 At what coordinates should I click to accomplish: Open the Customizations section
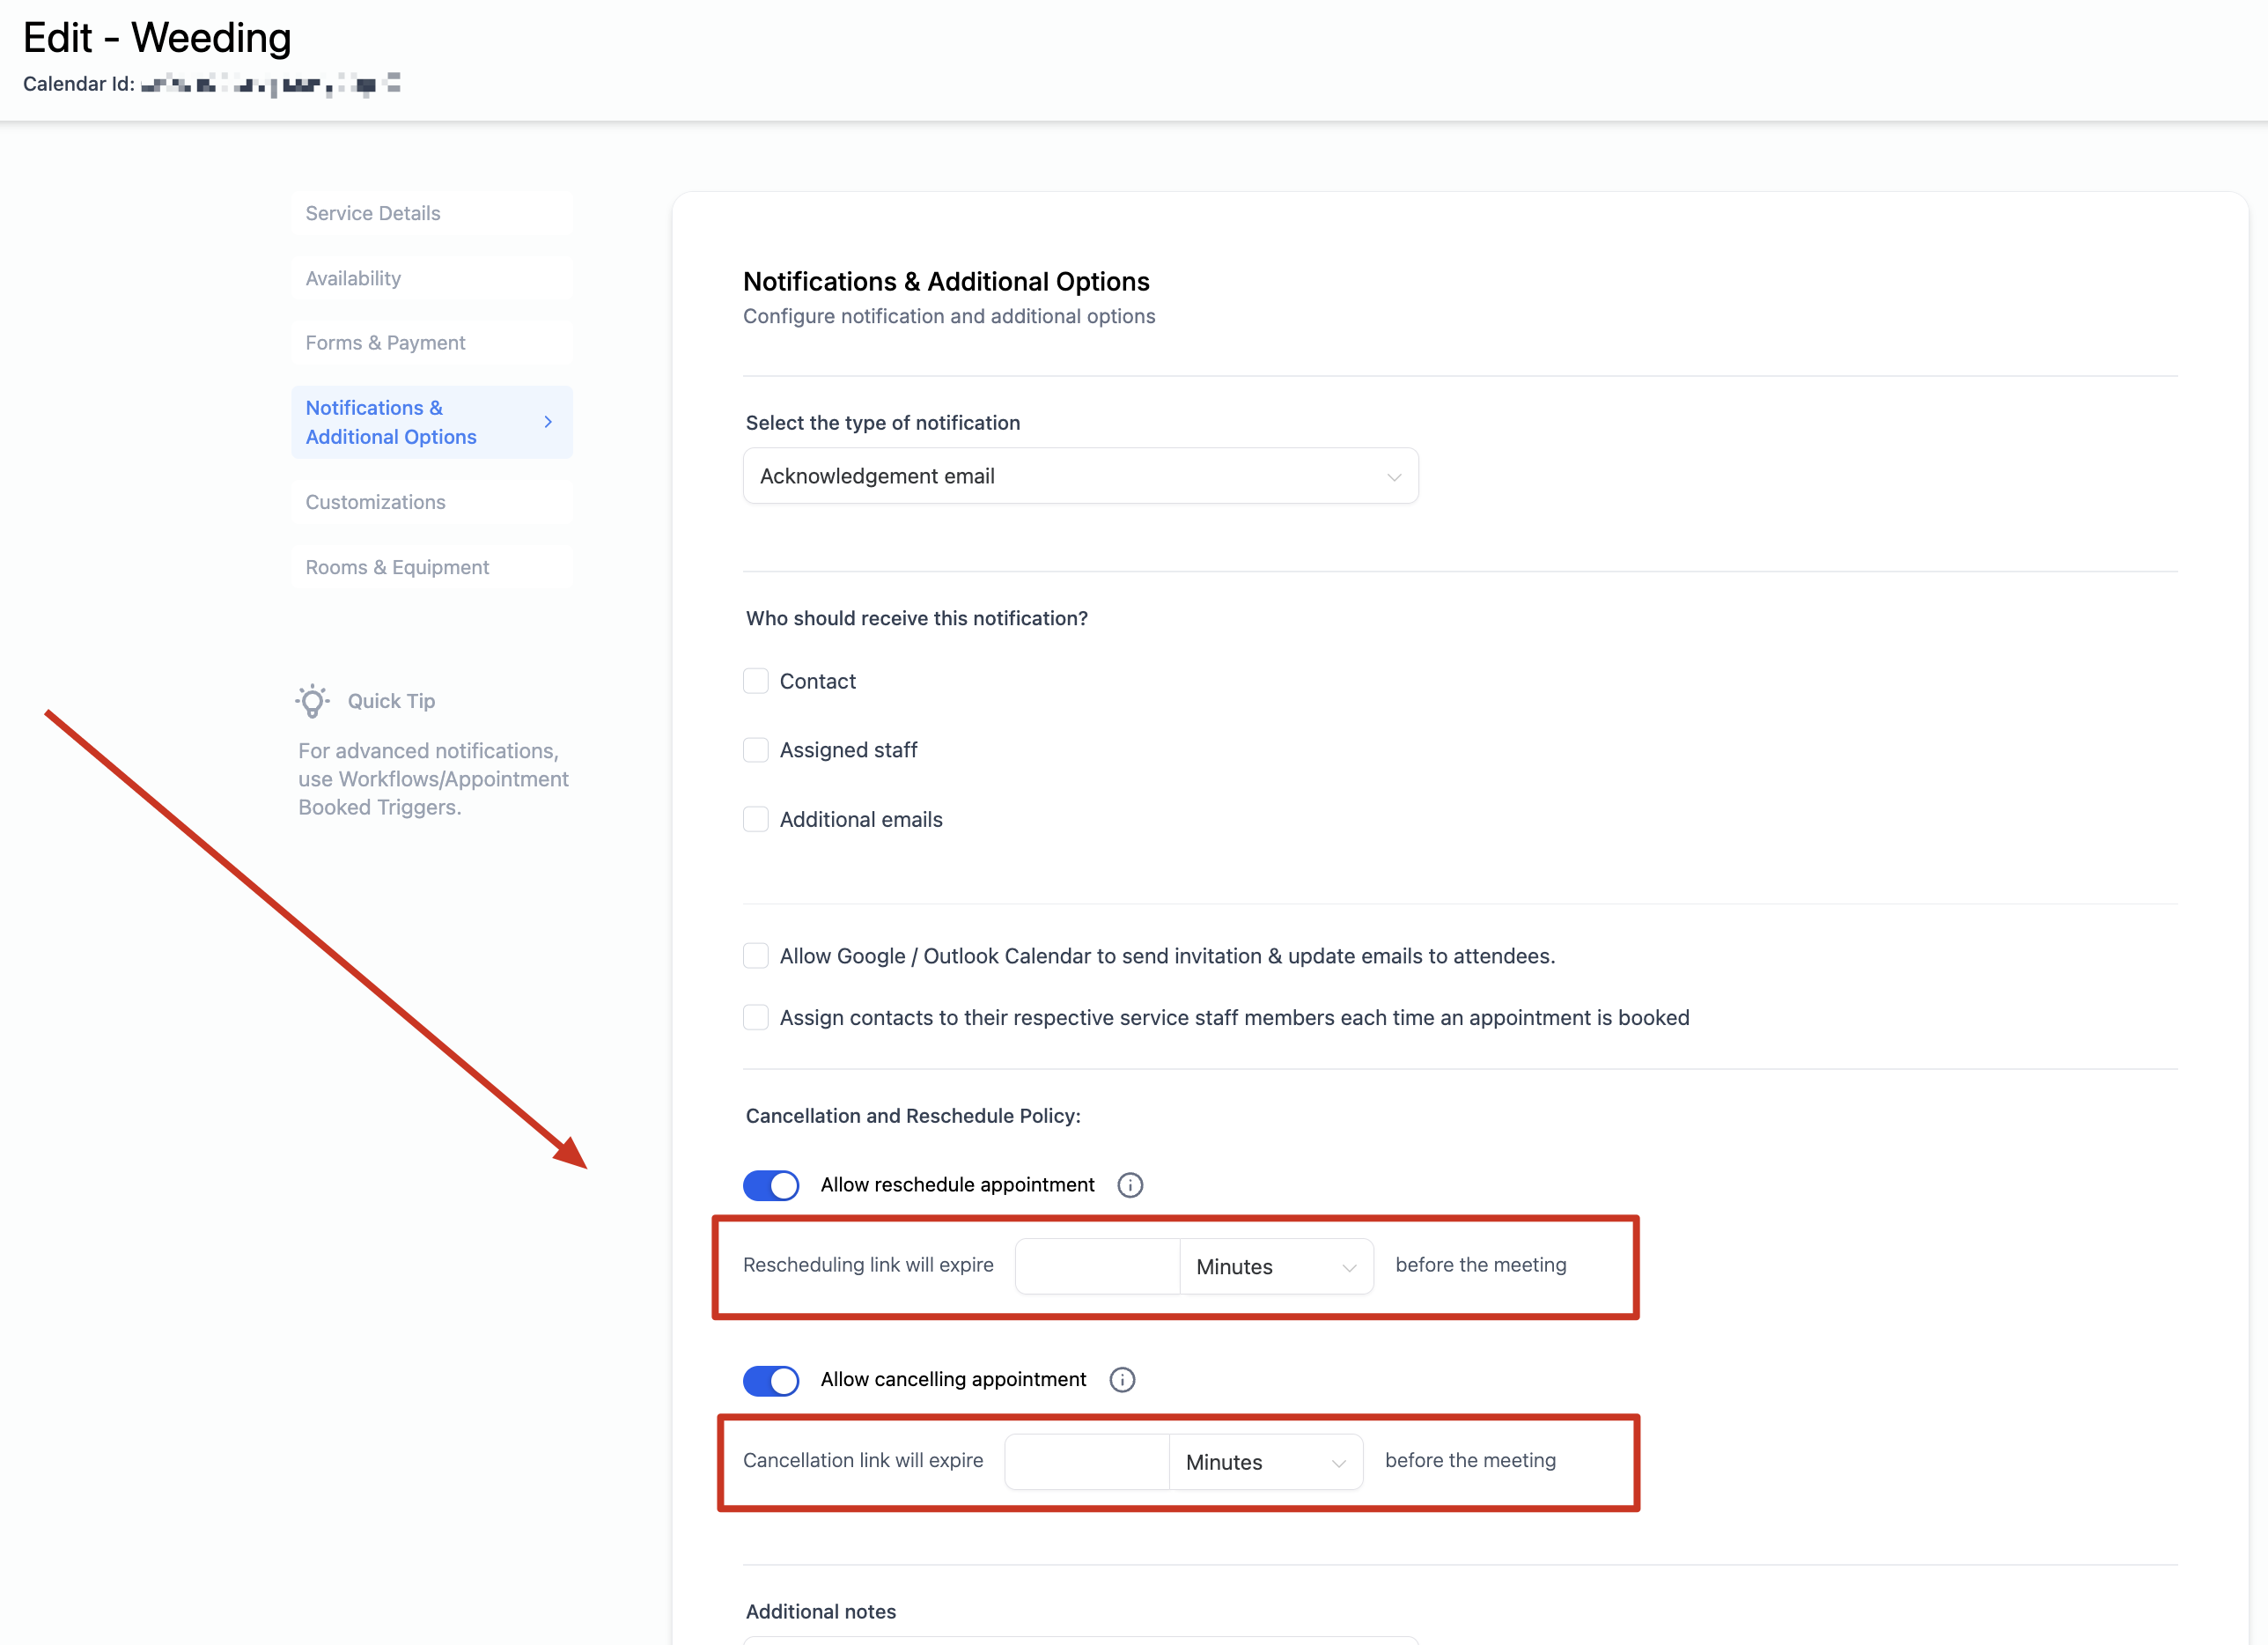[x=375, y=502]
